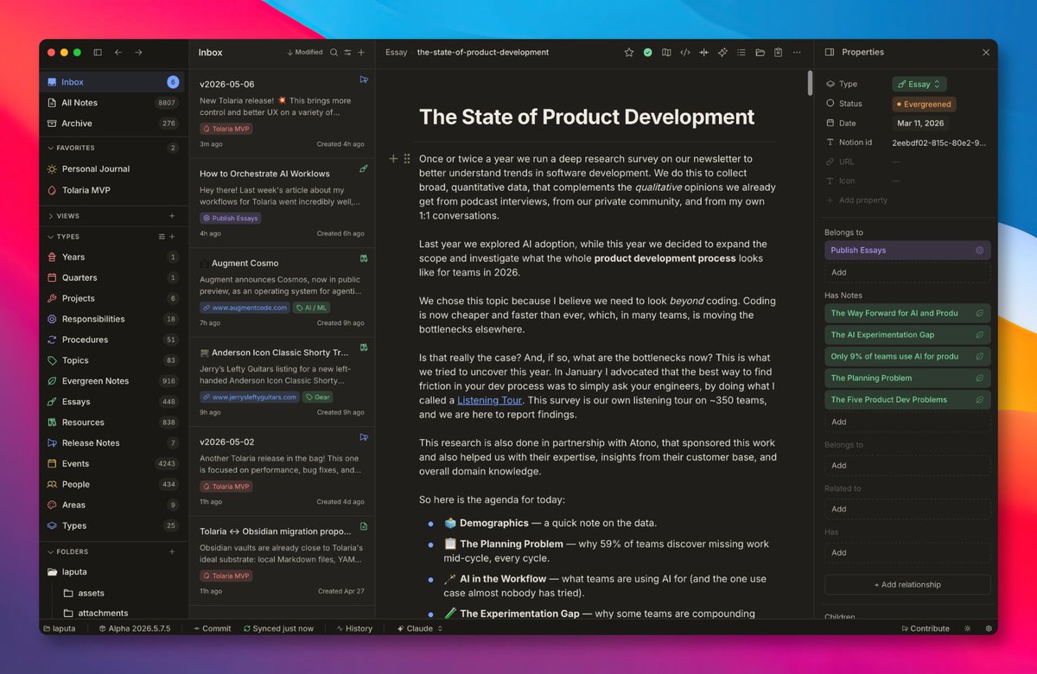Click the width-collapse icon in editor toolbar
Image resolution: width=1037 pixels, height=674 pixels.
(x=703, y=52)
